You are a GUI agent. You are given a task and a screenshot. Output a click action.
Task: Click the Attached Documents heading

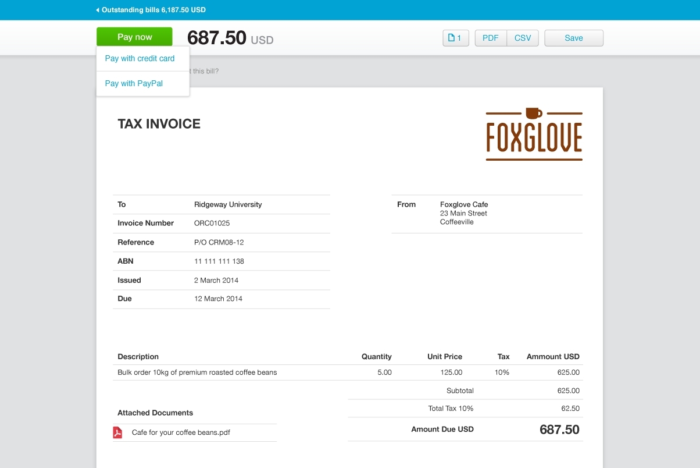[x=155, y=413]
